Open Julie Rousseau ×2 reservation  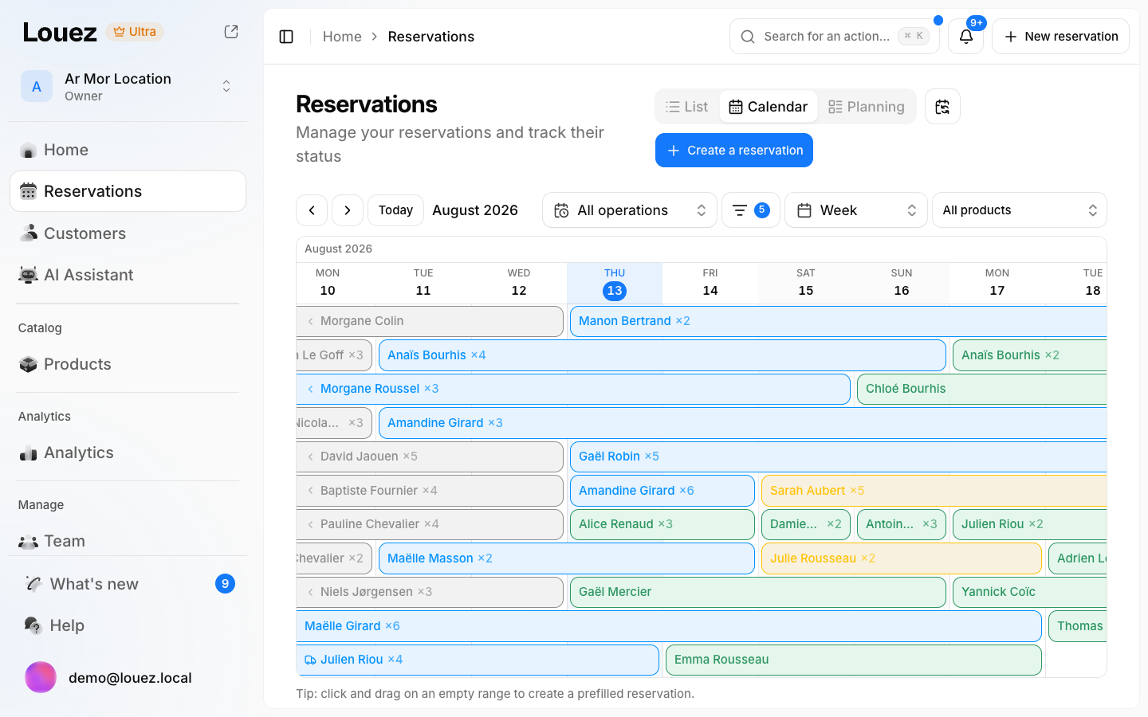[x=902, y=558]
